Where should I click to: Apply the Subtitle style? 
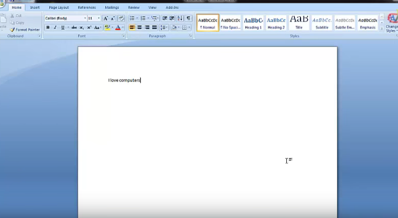click(322, 23)
